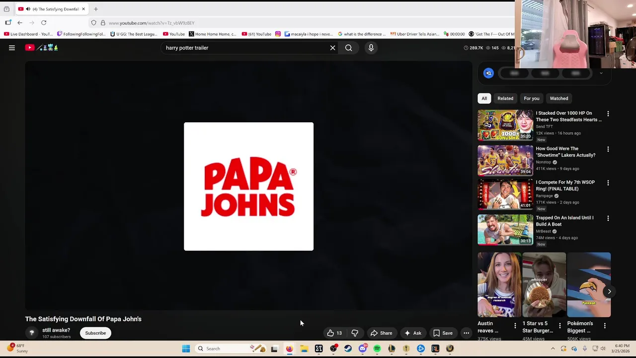Open the site shield tracking protection icon
The image size is (636, 358).
pos(93,23)
